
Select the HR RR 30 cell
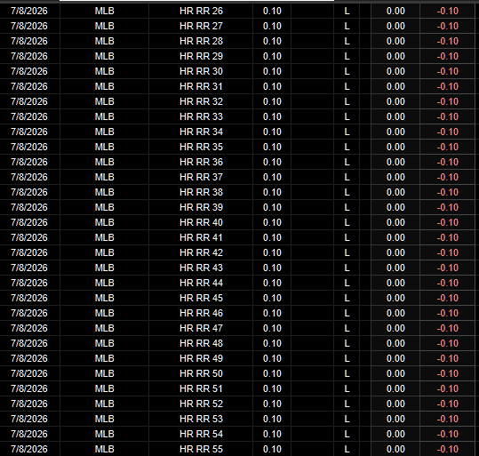pos(201,71)
